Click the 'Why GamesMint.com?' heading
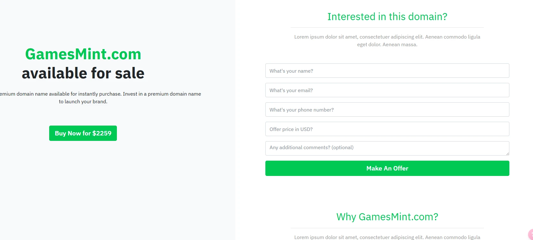Image resolution: width=533 pixels, height=240 pixels. [387, 217]
